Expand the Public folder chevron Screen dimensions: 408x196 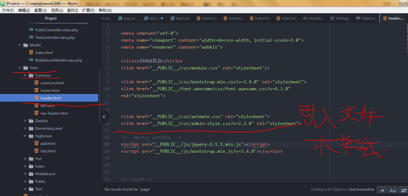pos(25,181)
